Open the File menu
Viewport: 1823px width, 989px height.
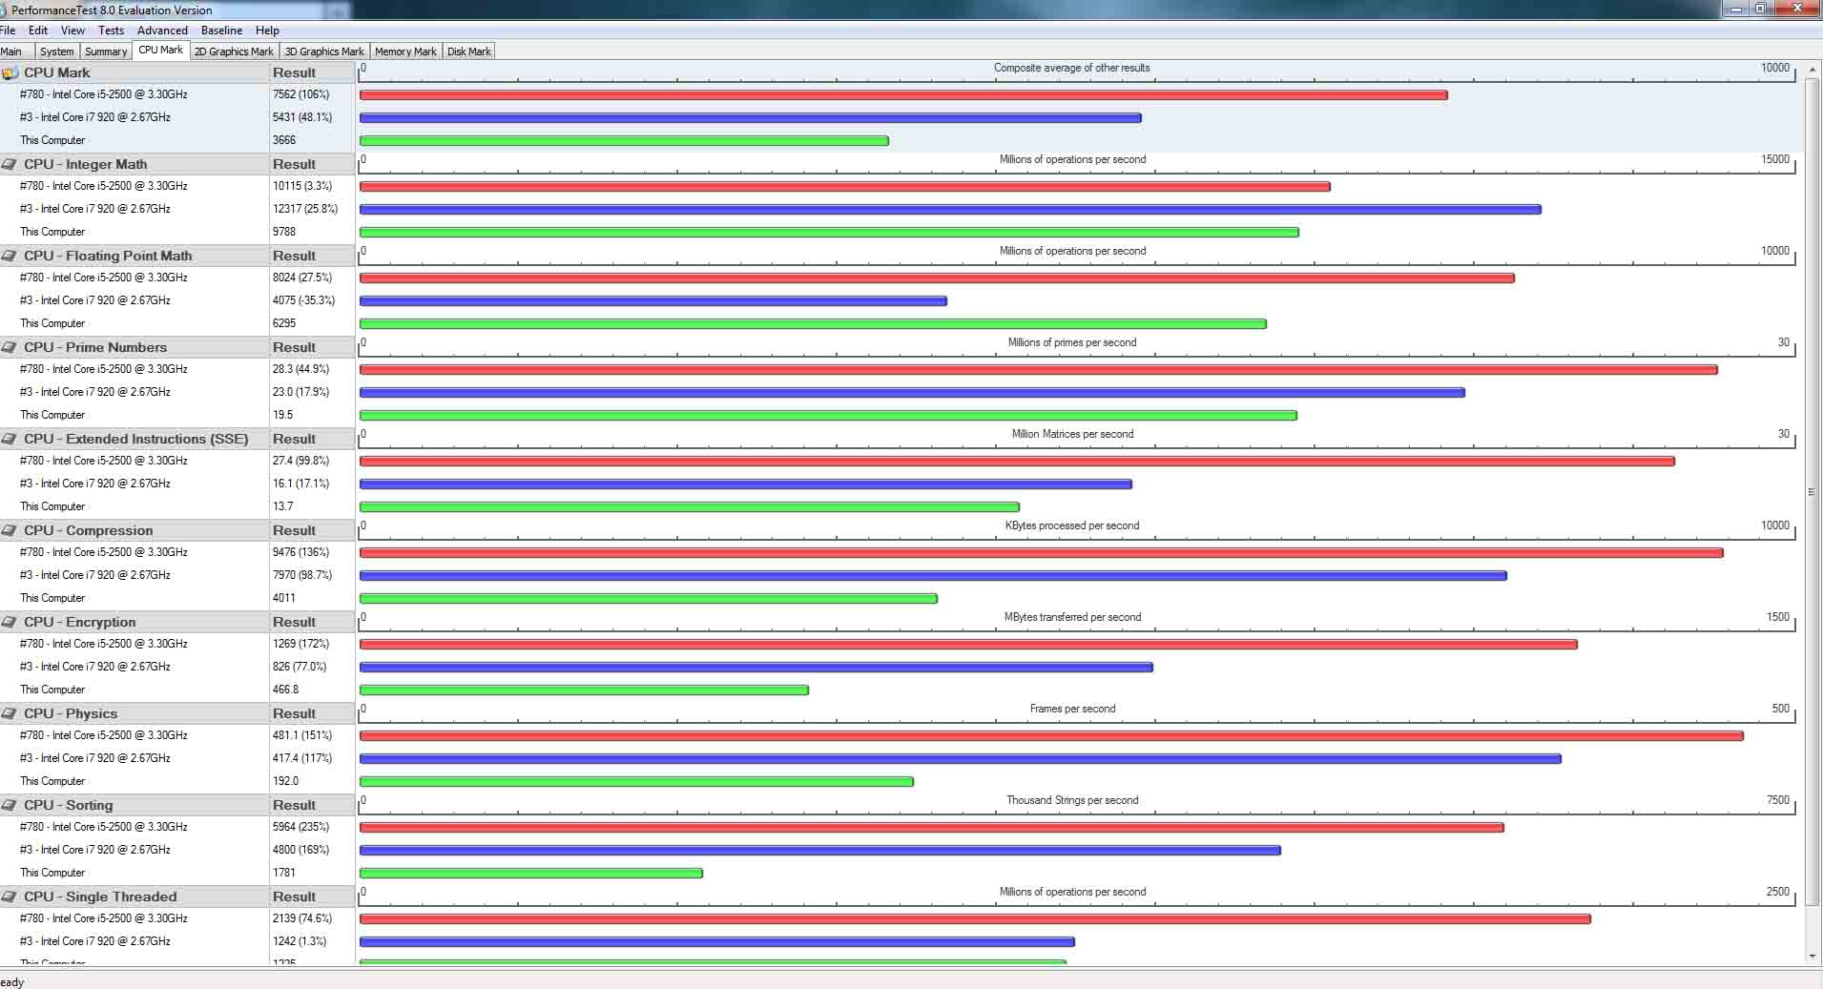point(8,31)
